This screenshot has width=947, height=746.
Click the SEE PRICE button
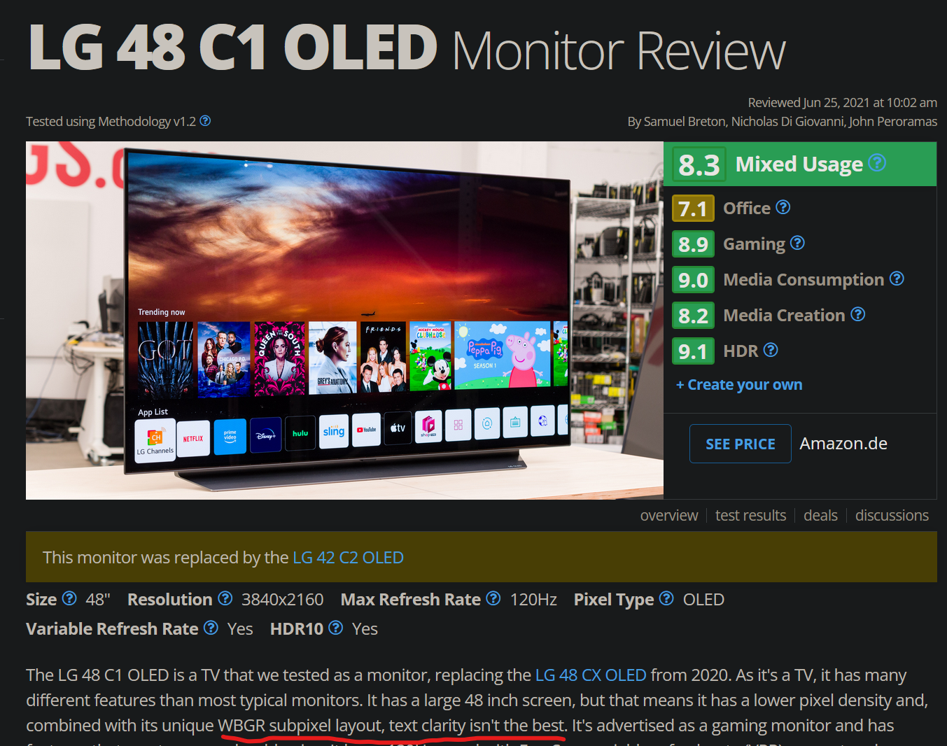[x=741, y=444]
